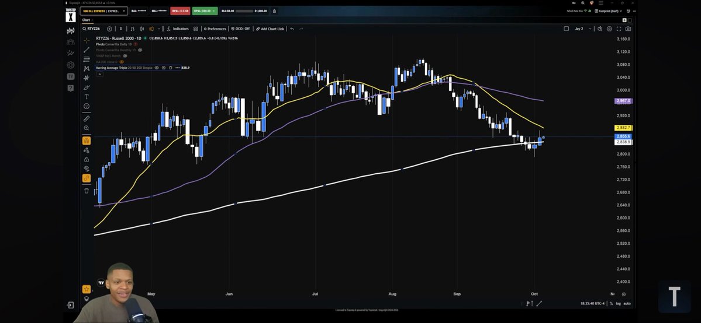Image resolution: width=701 pixels, height=323 pixels.
Task: Toggle fullscreen chart mode
Action: (x=619, y=29)
